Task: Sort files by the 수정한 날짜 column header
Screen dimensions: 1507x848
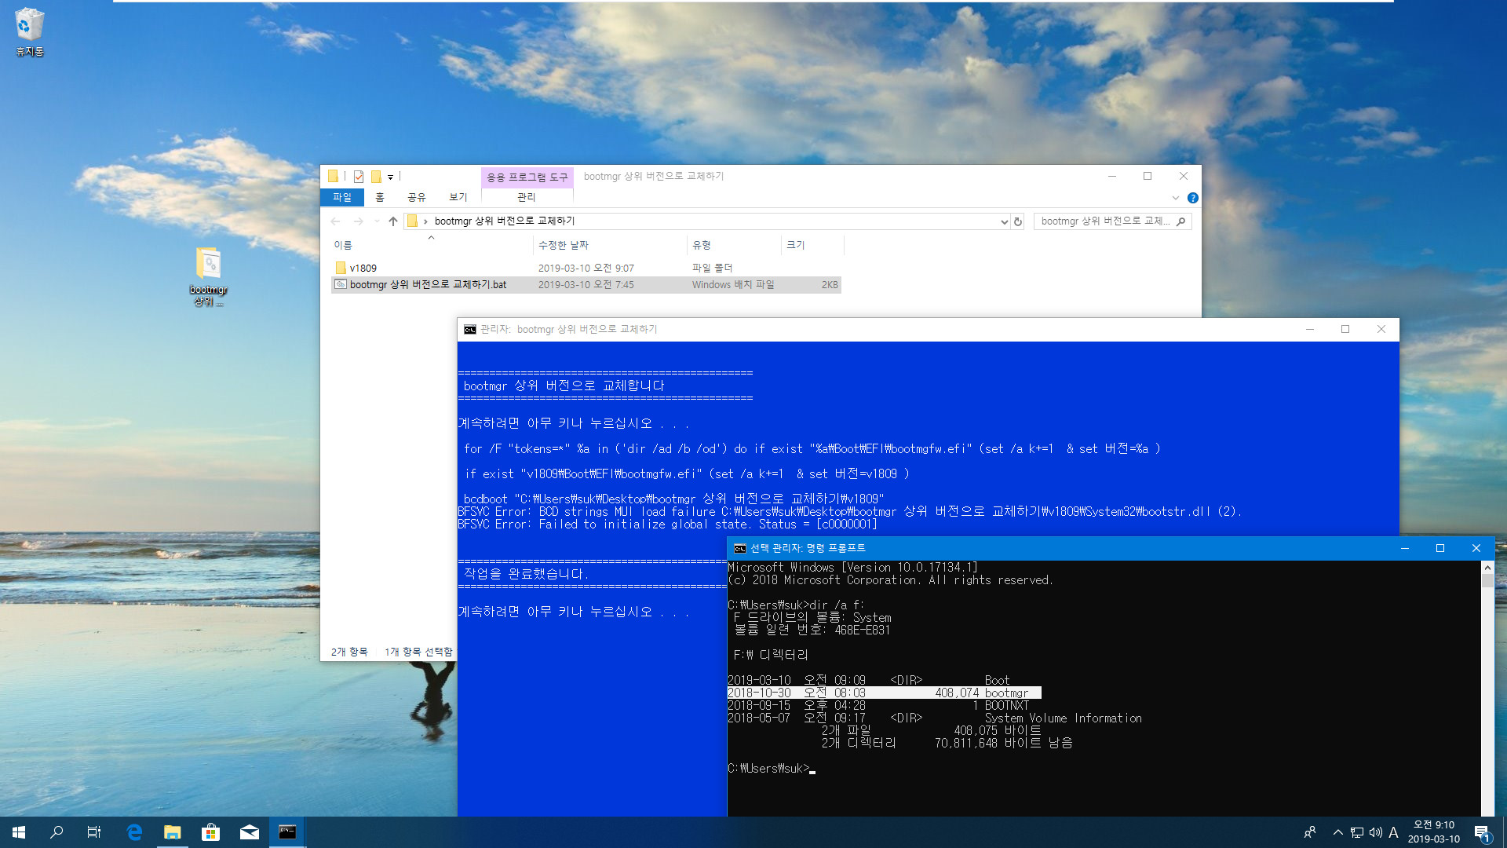Action: point(609,245)
